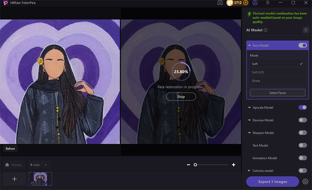Image resolution: width=312 pixels, height=190 pixels.
Task: Expand the Sharpen Model section
Action: pyautogui.click(x=249, y=133)
